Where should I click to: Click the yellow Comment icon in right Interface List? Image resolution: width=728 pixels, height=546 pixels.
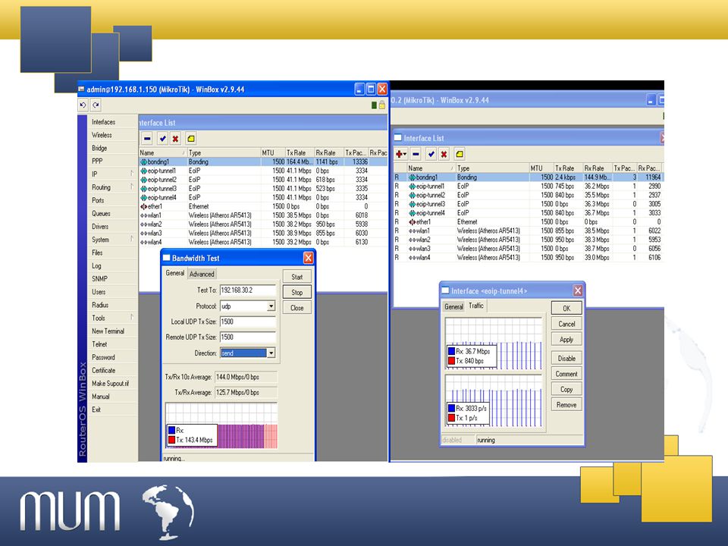pos(460,154)
